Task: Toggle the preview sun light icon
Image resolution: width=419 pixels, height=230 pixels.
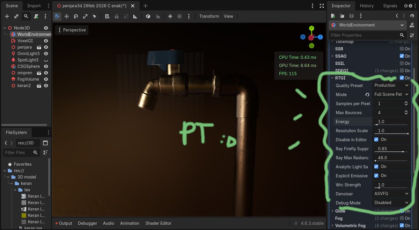Action: [x=170, y=16]
